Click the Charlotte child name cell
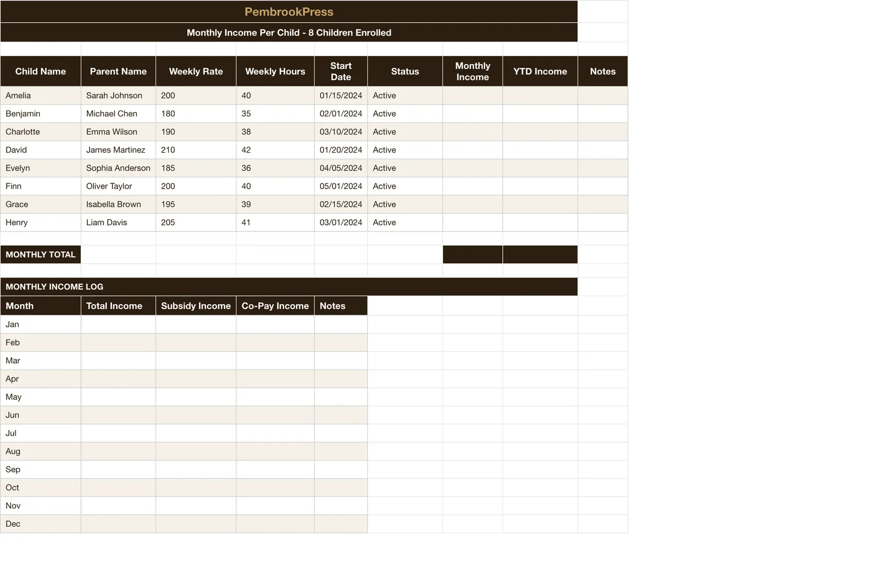 pos(41,131)
